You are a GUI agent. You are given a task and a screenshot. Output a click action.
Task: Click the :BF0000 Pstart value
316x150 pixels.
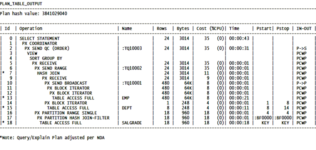coord(264,118)
